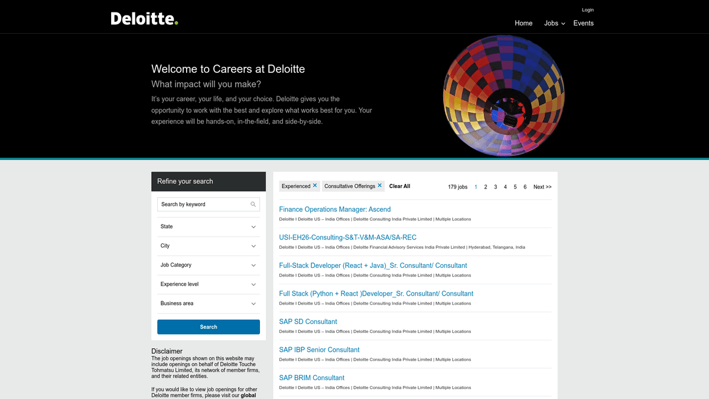Click 'What impact will you make?' subheading

tap(206, 84)
